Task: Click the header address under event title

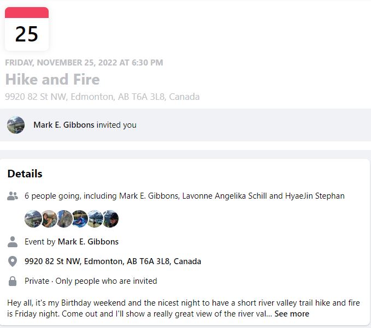Action: pyautogui.click(x=102, y=97)
